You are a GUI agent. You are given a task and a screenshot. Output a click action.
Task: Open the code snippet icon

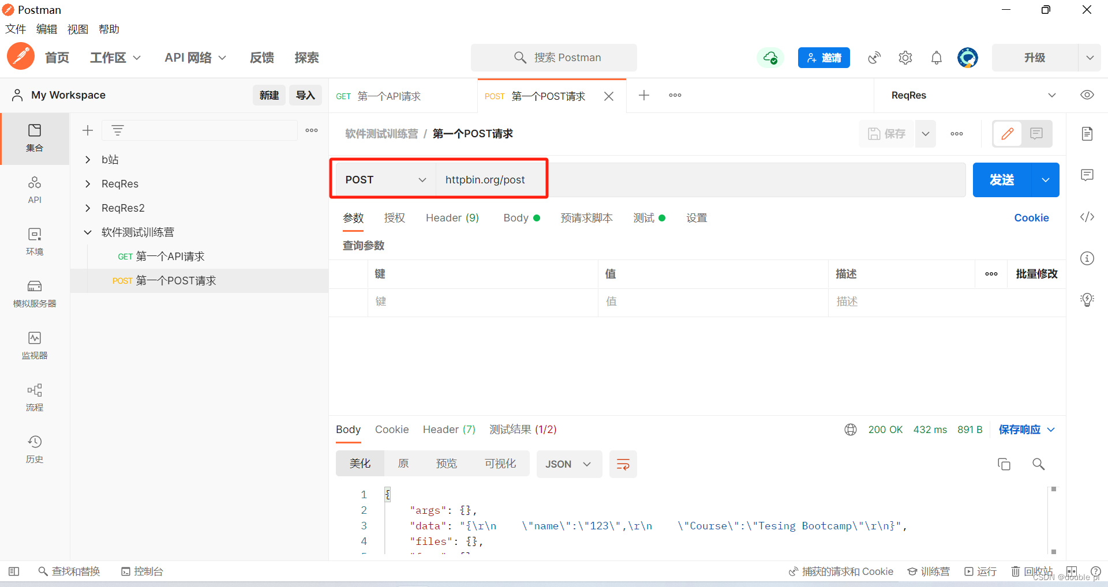(x=1087, y=217)
